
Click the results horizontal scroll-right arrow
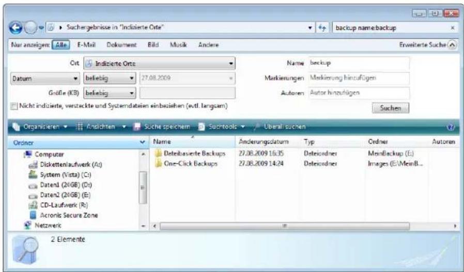[x=455, y=226]
